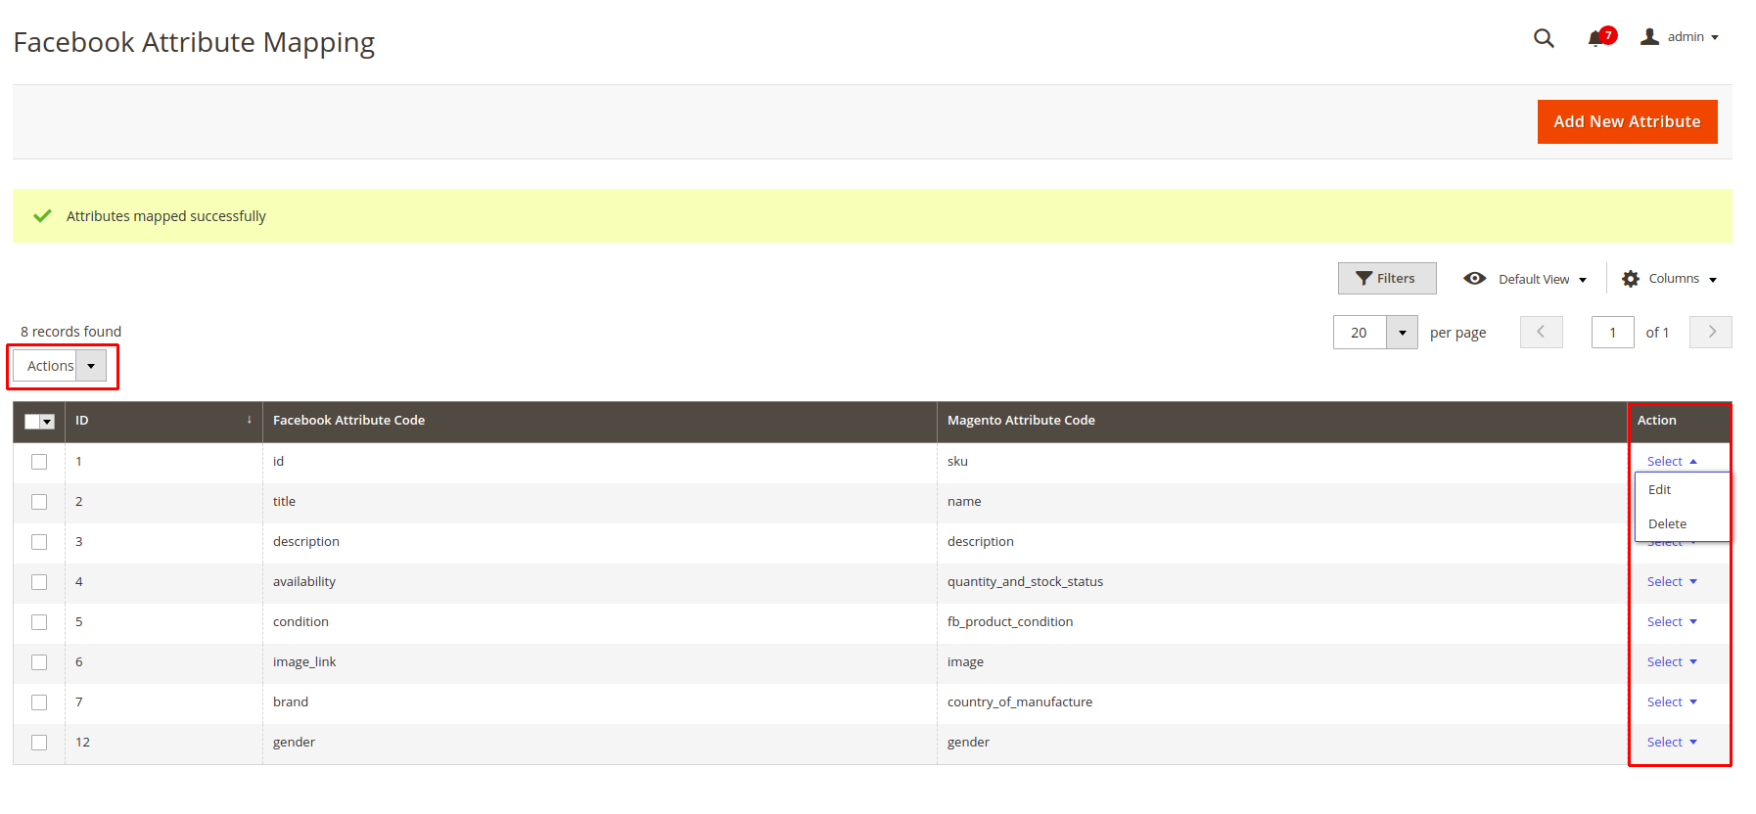Go to the previous page arrow
Screen dimensions: 1756x814
[x=1541, y=333]
